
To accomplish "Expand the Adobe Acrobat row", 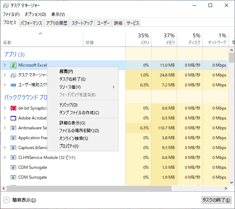I will tap(5, 118).
